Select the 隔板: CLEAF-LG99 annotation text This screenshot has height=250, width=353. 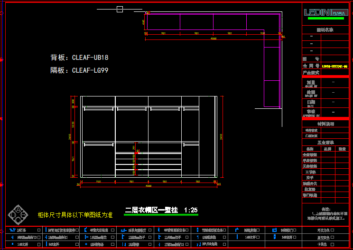click(x=80, y=70)
